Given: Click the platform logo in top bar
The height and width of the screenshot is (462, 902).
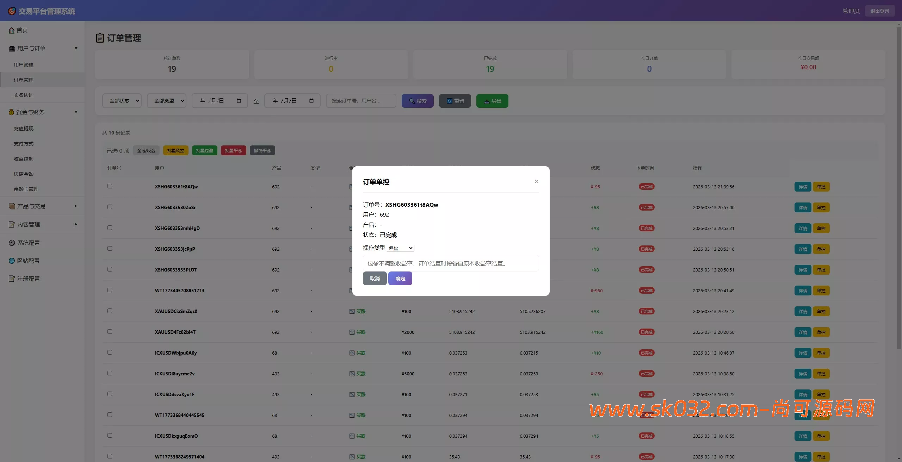Looking at the screenshot, I should [12, 11].
